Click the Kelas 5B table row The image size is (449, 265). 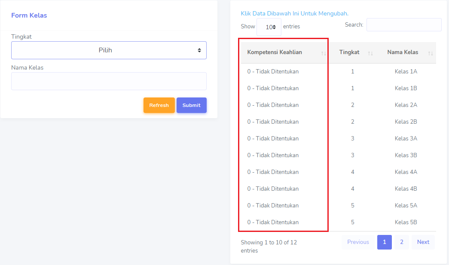coord(406,222)
